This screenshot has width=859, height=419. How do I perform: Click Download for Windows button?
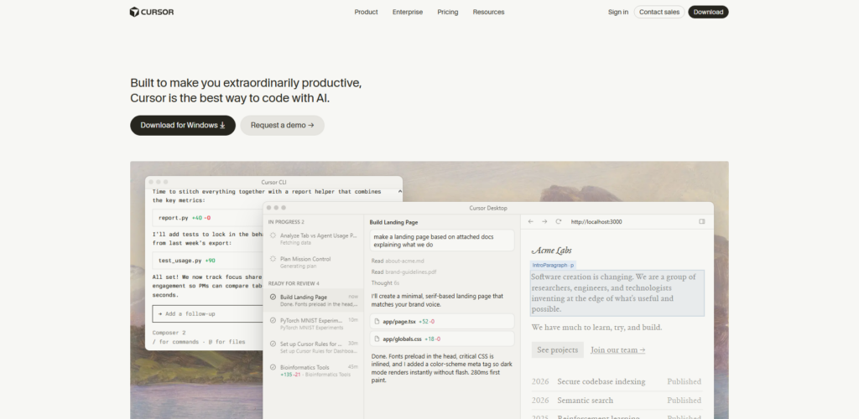click(x=182, y=125)
